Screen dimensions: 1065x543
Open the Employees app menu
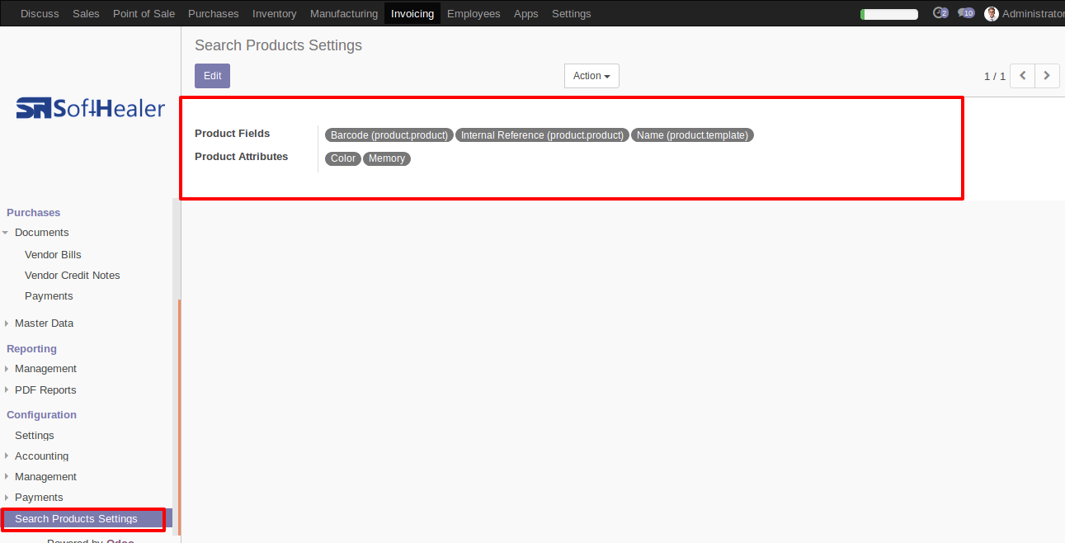(x=474, y=13)
